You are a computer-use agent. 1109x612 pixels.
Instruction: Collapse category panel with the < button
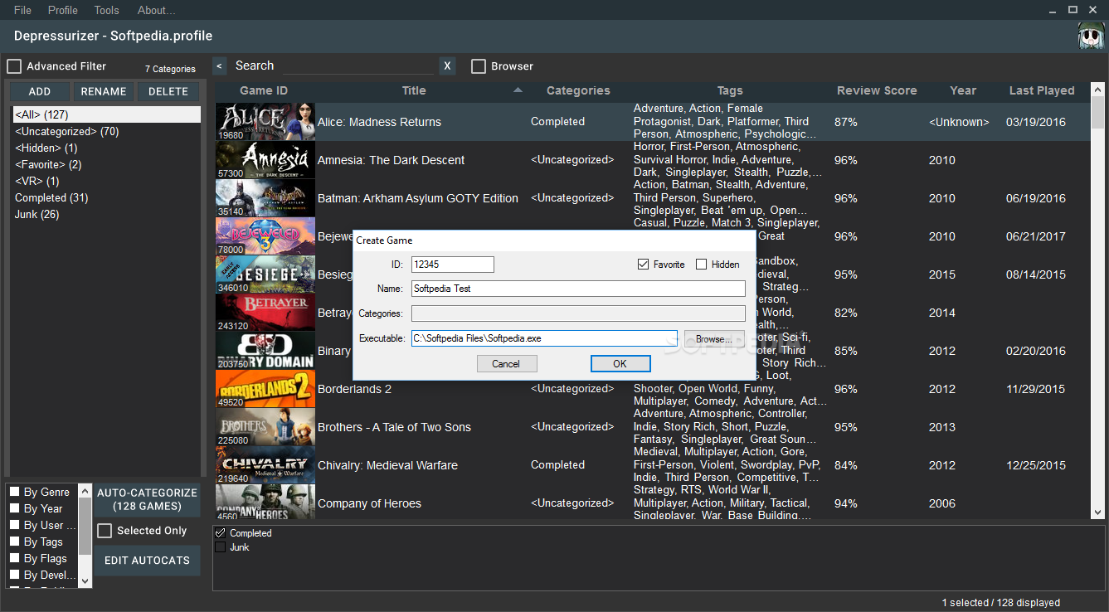219,66
